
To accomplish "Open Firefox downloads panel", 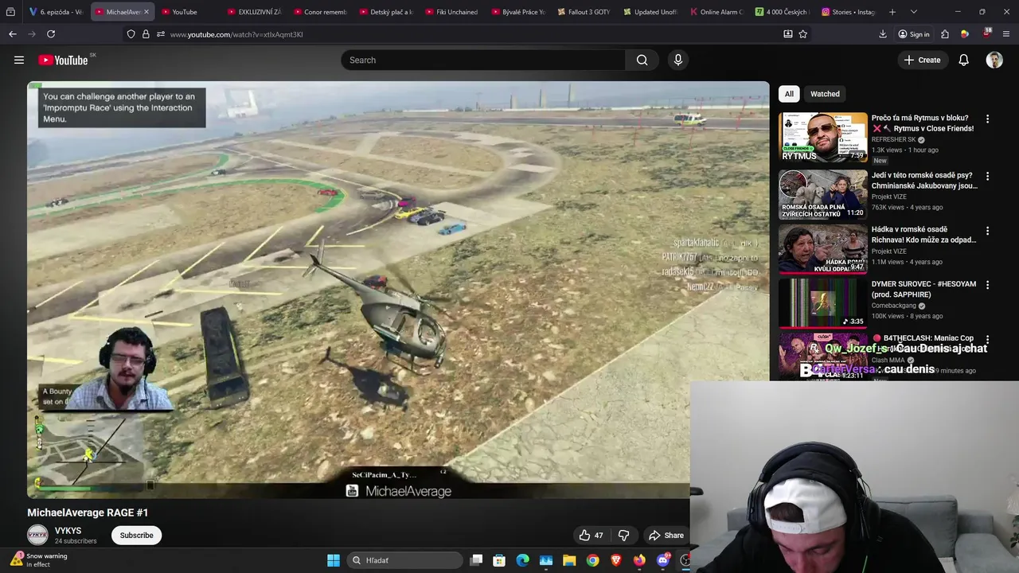I will click(x=883, y=34).
